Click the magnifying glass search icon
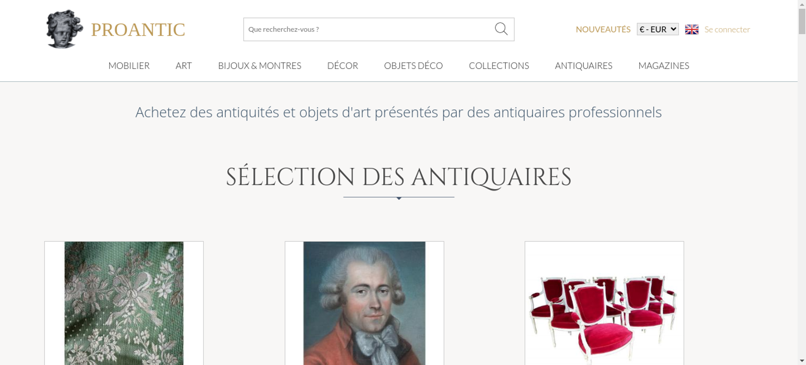The height and width of the screenshot is (365, 806). [x=501, y=29]
